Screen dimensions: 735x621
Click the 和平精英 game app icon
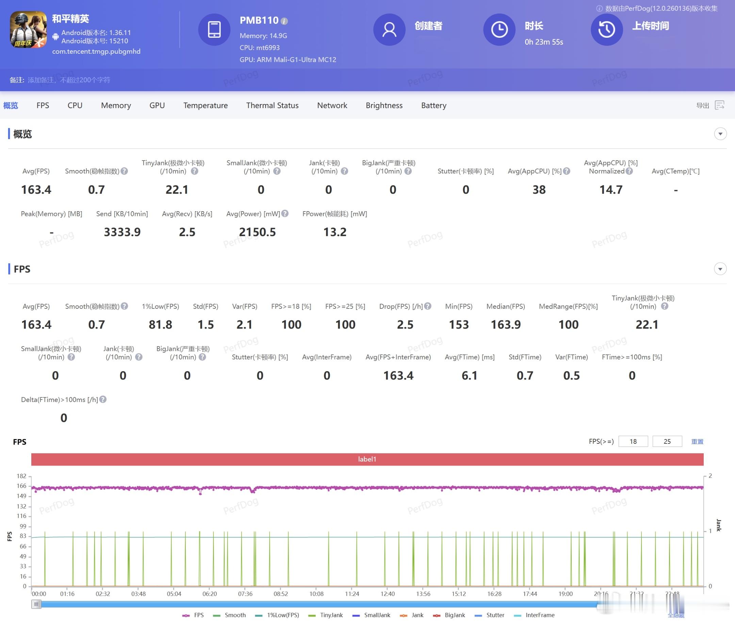[28, 30]
